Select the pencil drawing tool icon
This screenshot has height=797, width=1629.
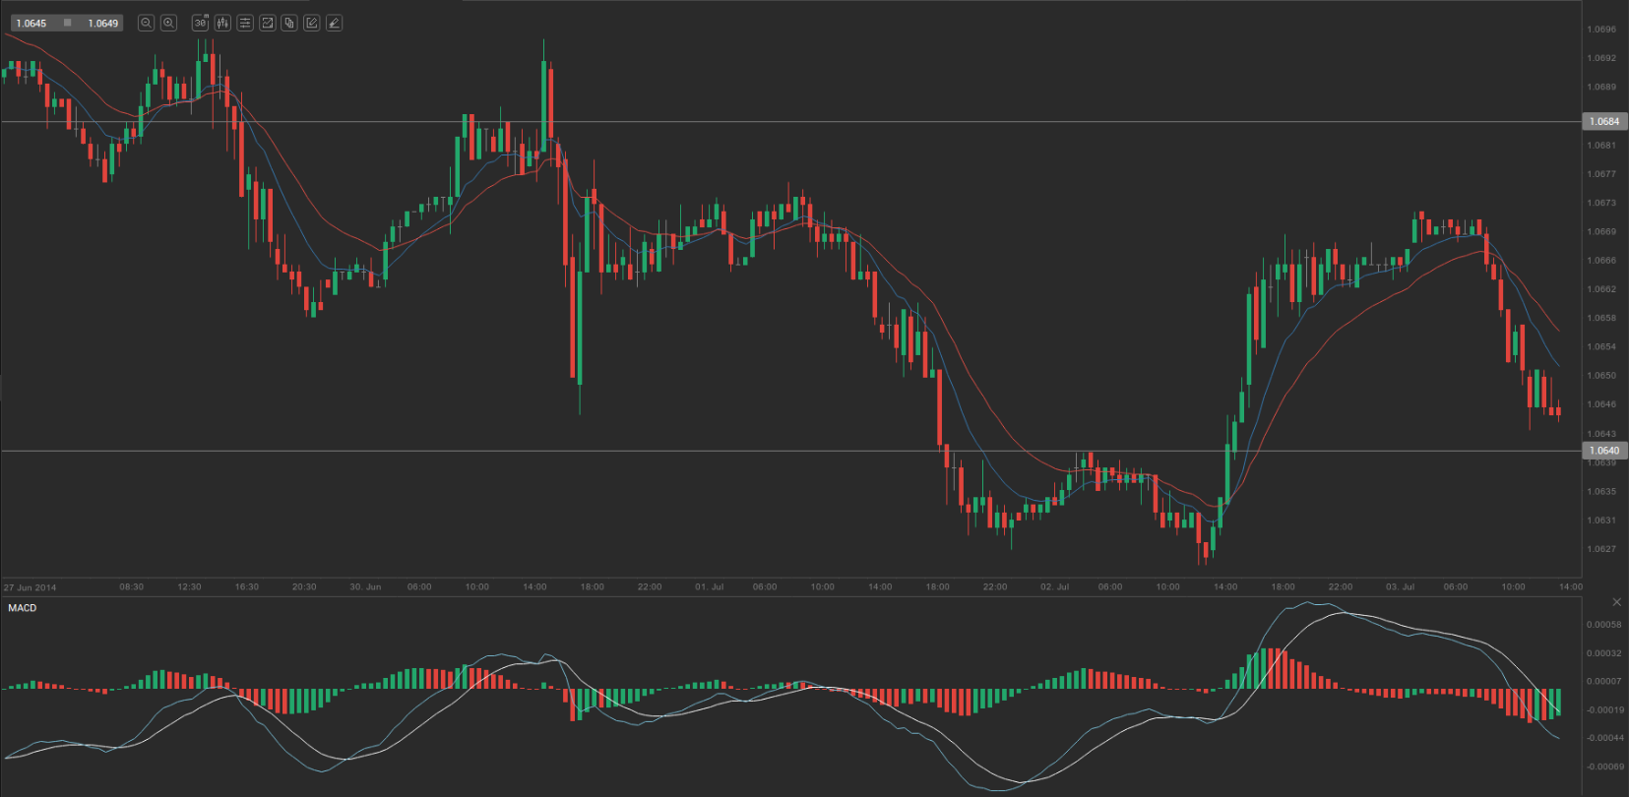[312, 23]
